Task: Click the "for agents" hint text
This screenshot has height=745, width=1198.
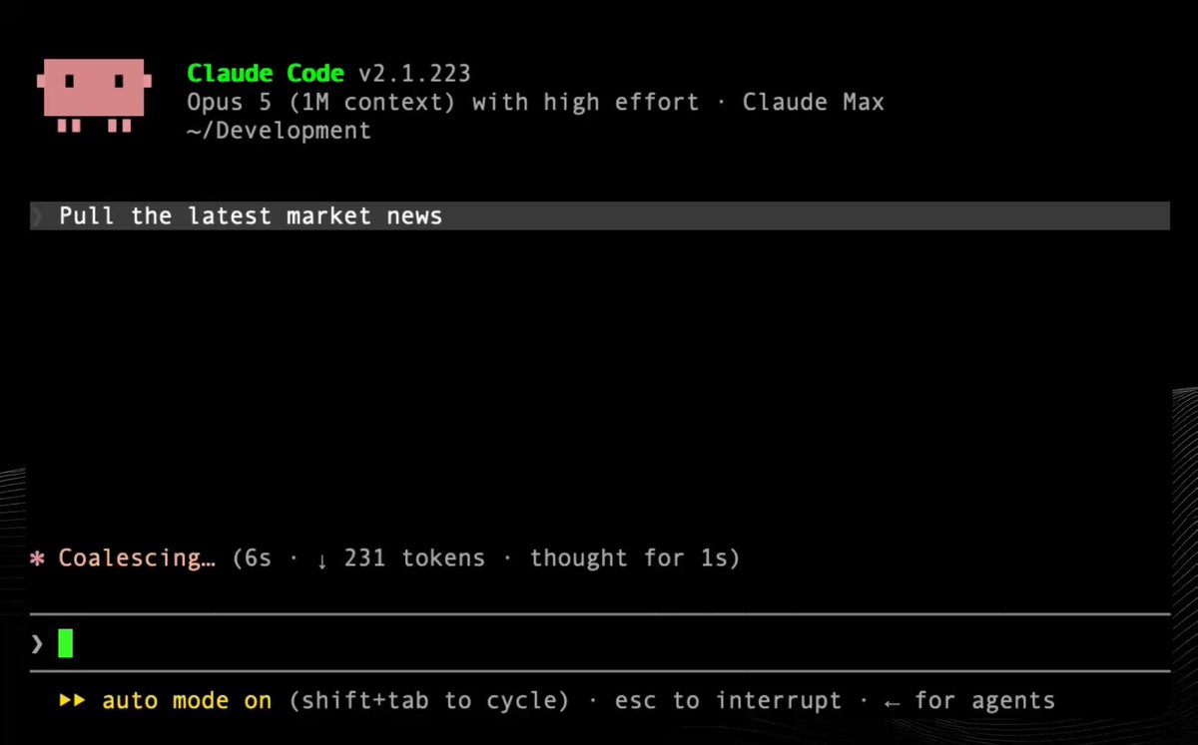Action: [x=984, y=701]
